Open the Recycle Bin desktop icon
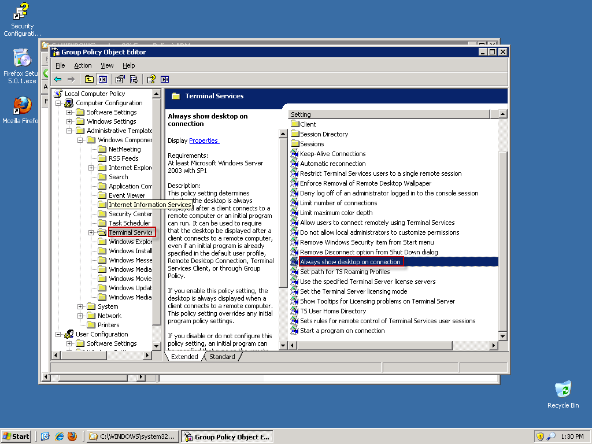Screen dimensions: 592x444 [563, 394]
